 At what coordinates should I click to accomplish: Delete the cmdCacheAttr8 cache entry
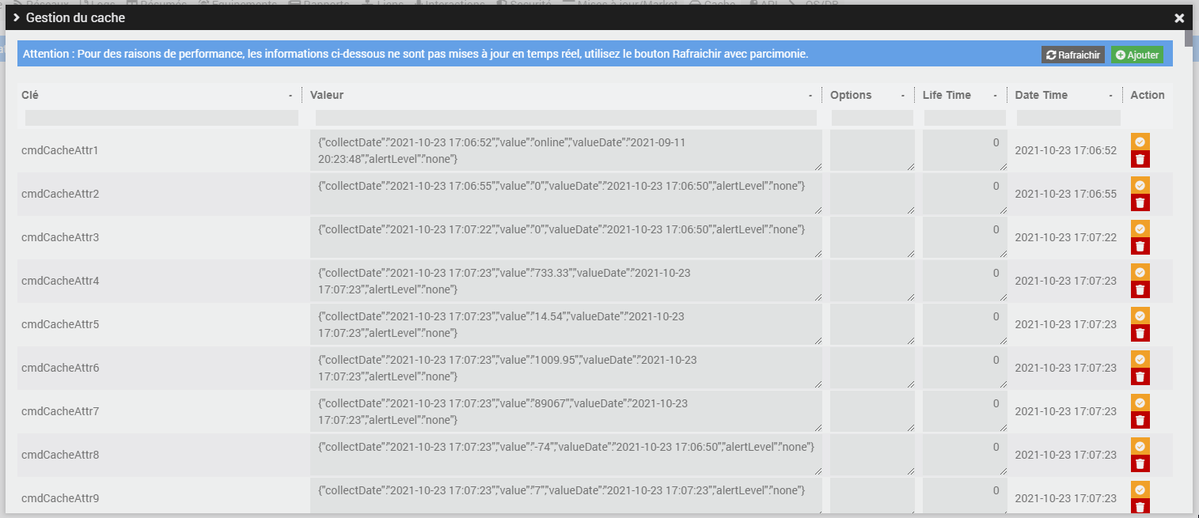[1140, 463]
